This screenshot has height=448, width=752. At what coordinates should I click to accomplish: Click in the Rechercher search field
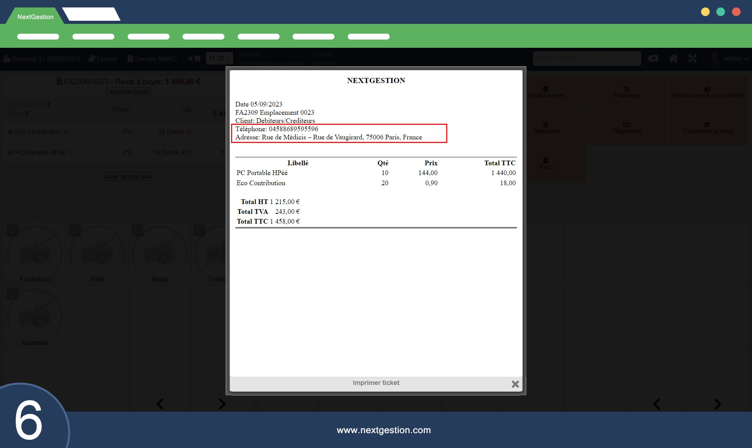point(586,58)
